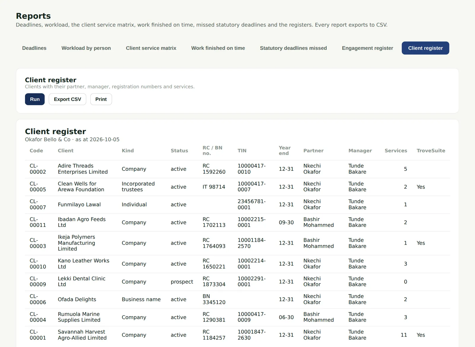This screenshot has height=347, width=475.
Task: Click the prospect status for Lekki Dental
Action: click(182, 282)
